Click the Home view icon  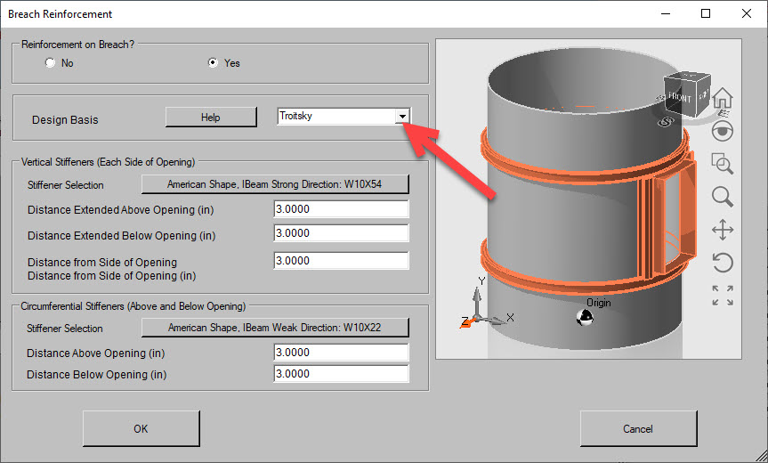723,97
